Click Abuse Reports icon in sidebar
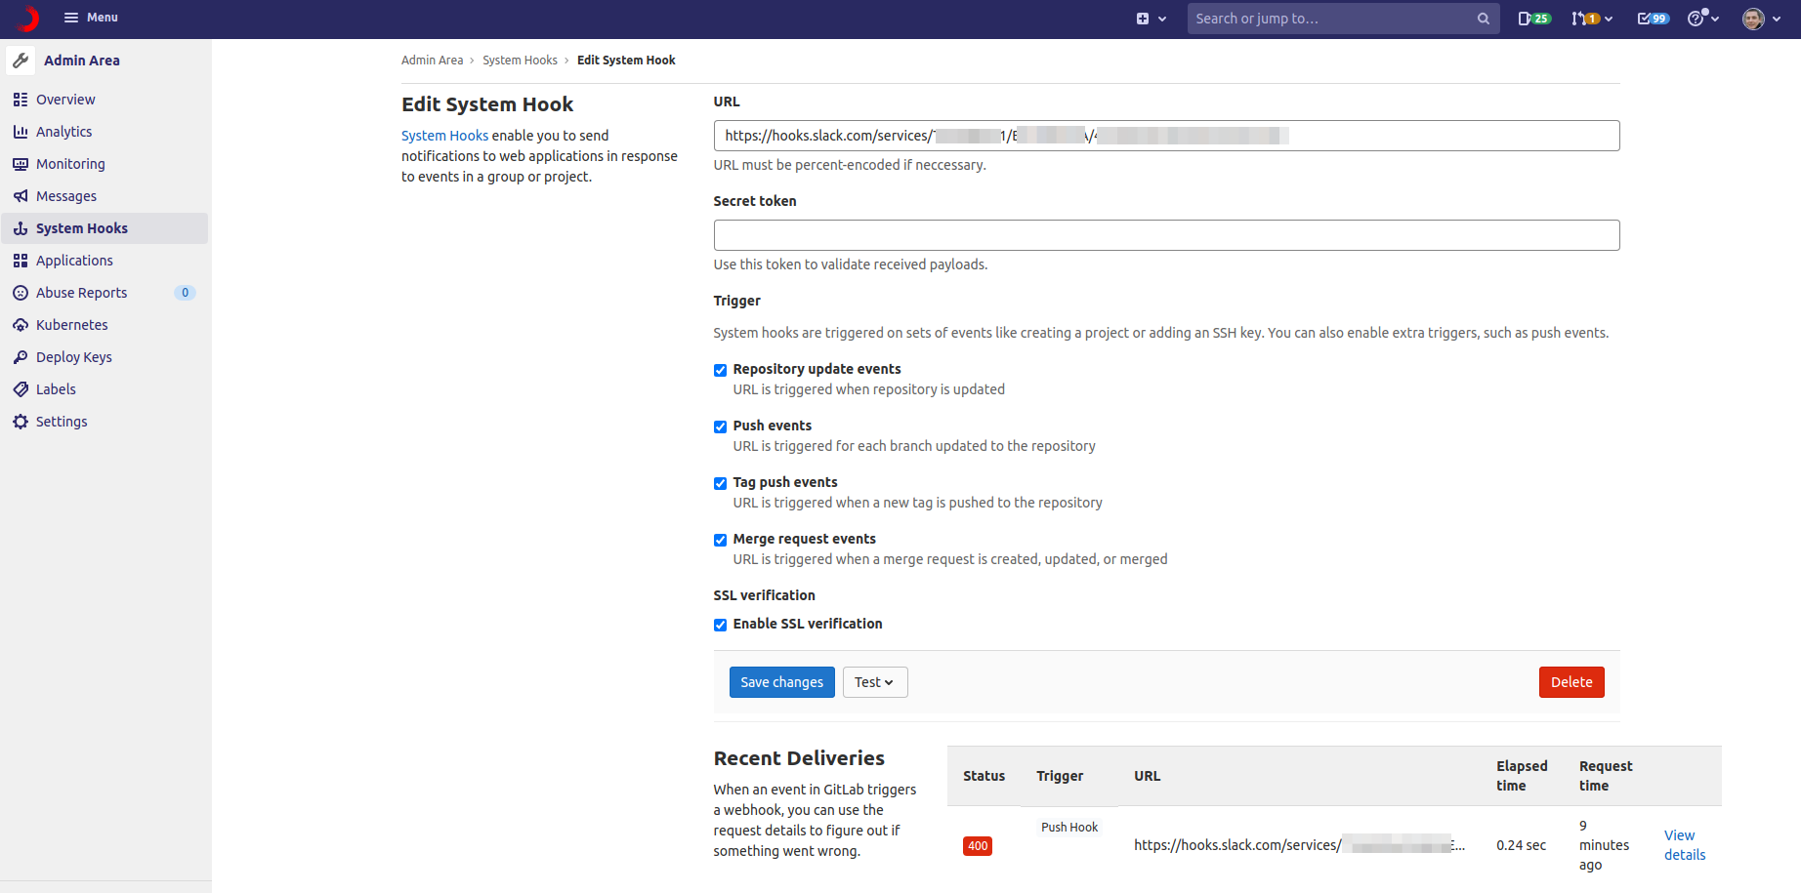 coord(21,293)
